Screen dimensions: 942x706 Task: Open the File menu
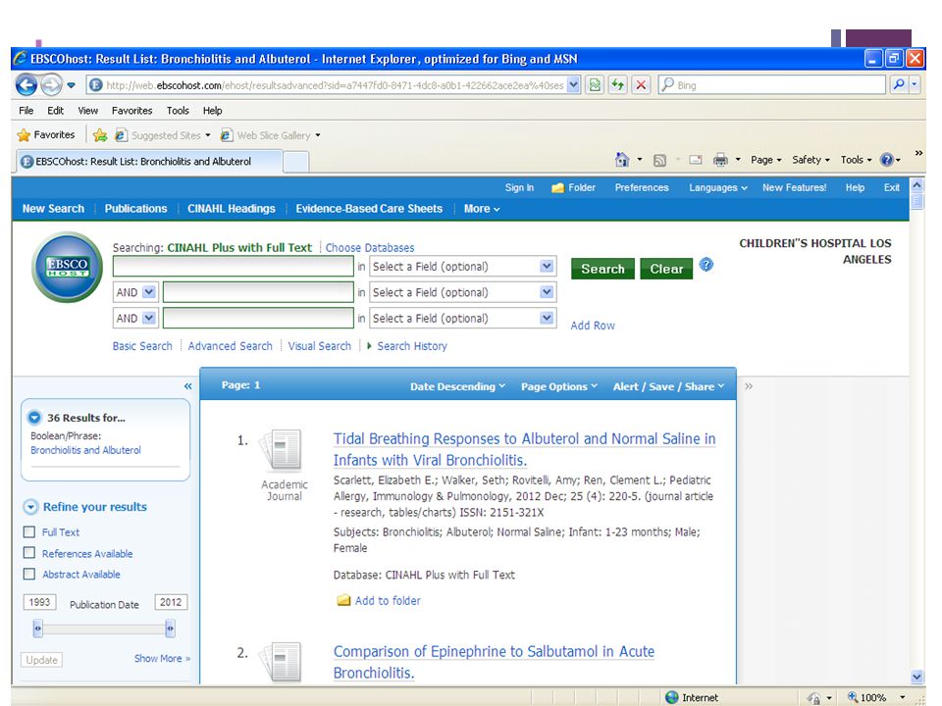26,111
